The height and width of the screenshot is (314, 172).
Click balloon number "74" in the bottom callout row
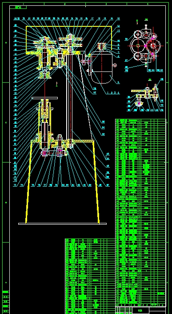pos(22,185)
